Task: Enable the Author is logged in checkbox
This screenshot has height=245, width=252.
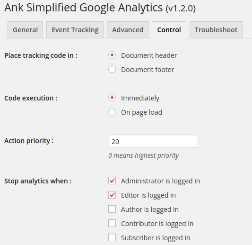Action: 112,209
